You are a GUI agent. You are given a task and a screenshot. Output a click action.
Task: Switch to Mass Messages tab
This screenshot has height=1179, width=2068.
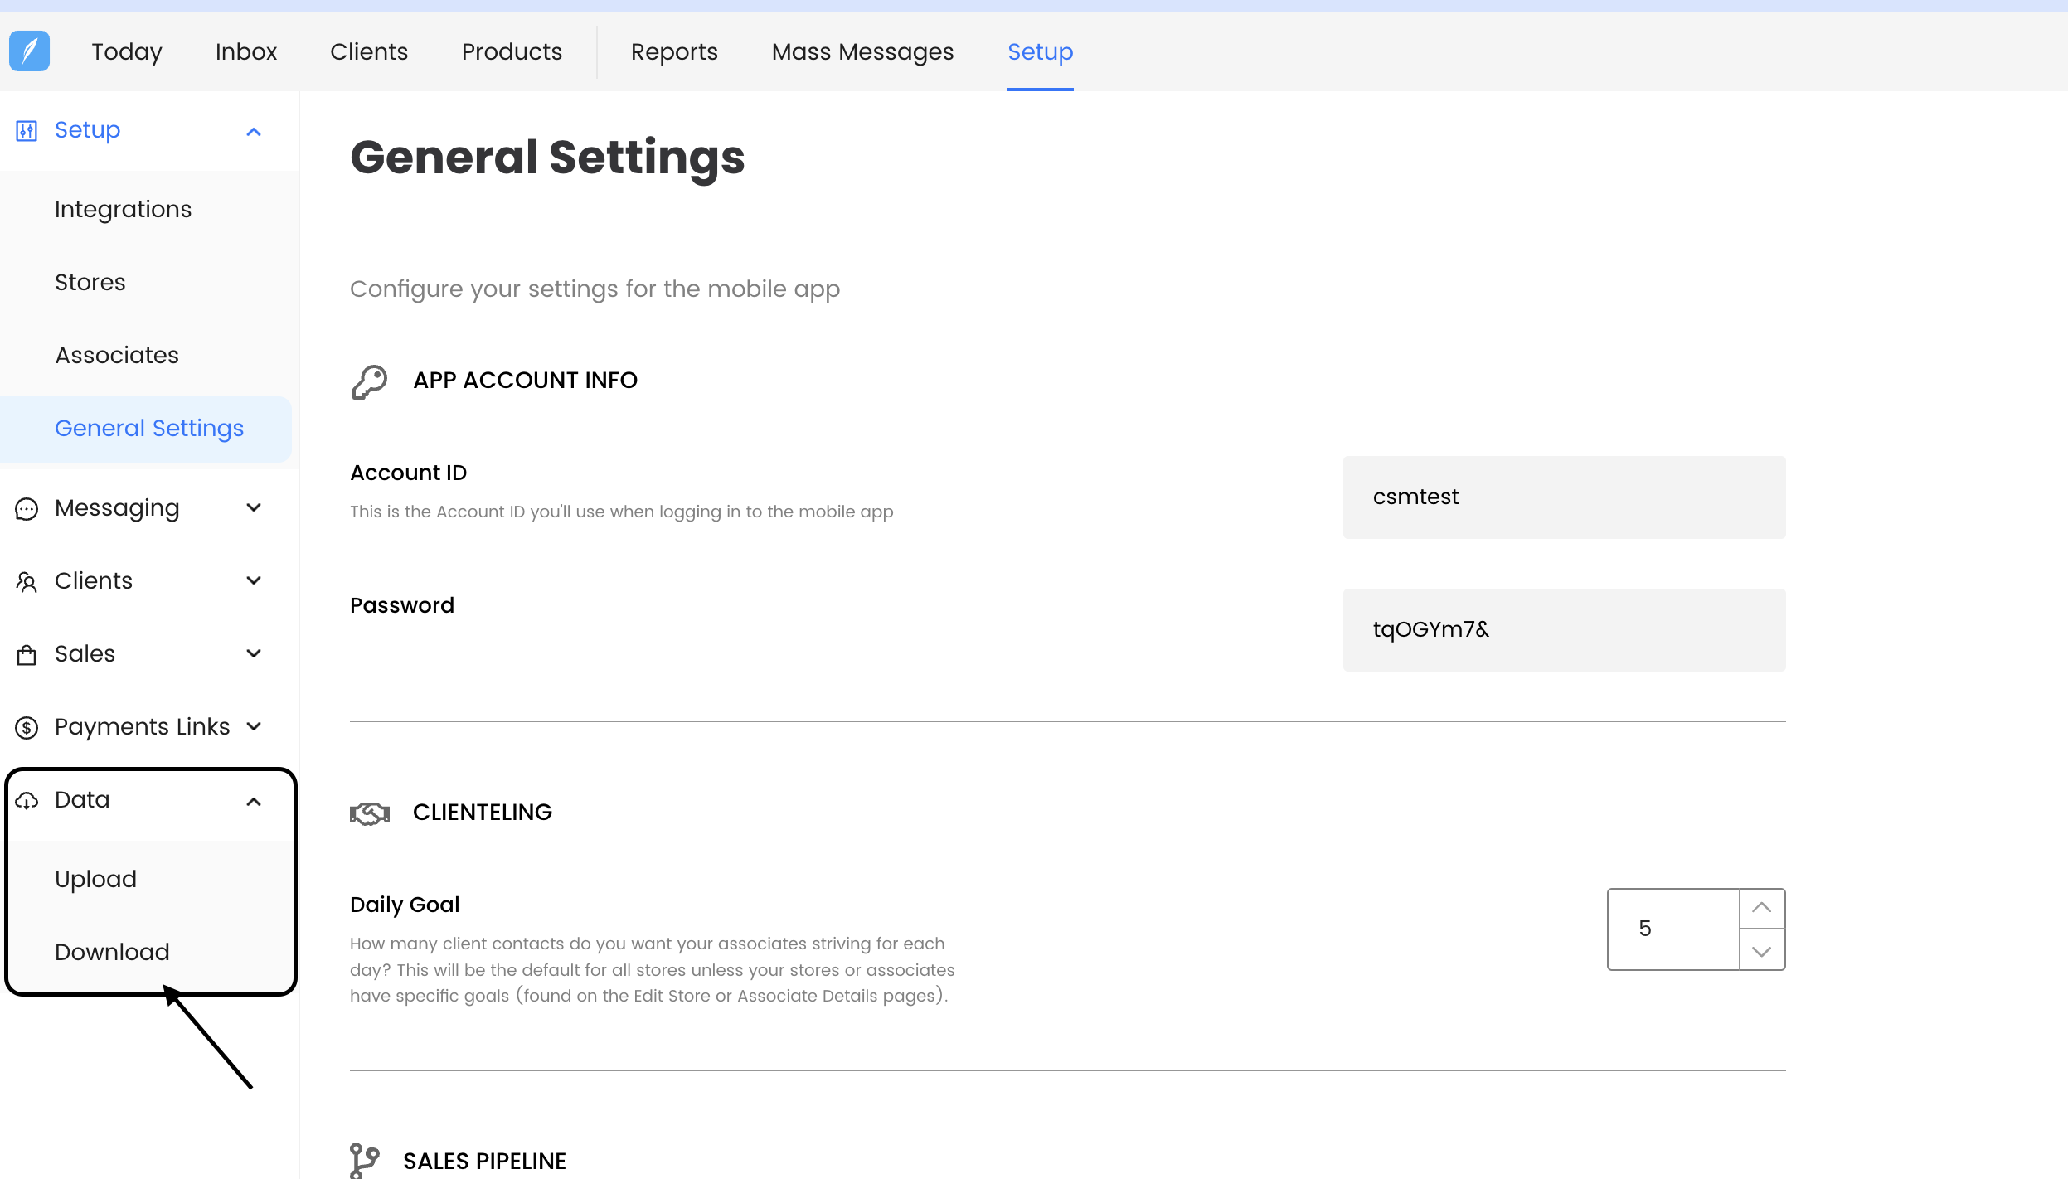coord(862,51)
